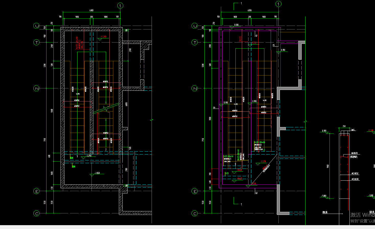375x229 pixels.
Task: Click the 3φ14 label atop the wall section
Action: tap(353, 130)
